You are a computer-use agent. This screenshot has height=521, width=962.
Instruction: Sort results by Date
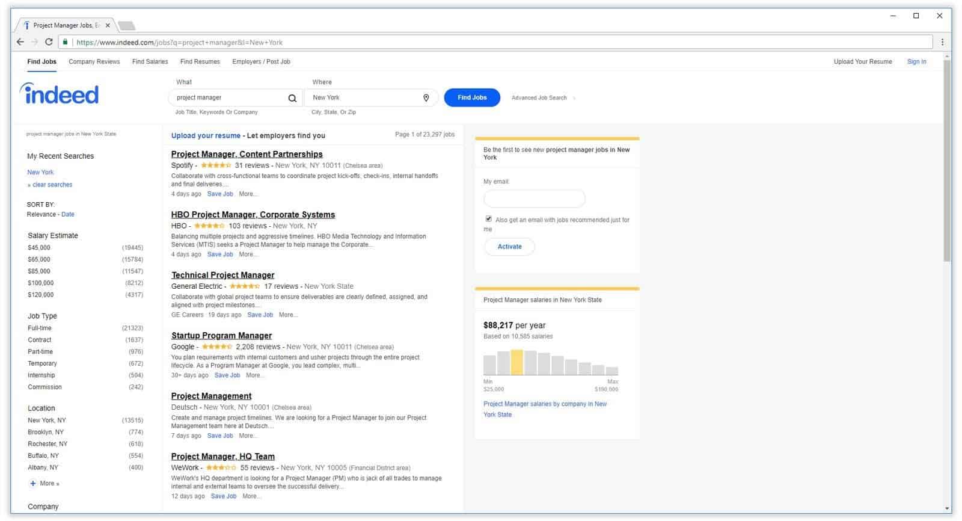tap(68, 214)
